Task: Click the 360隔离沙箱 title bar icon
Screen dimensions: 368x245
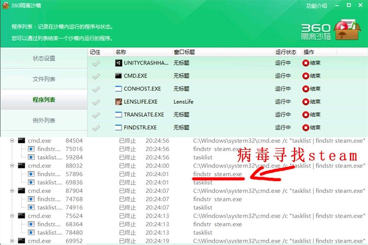Action: [6, 5]
